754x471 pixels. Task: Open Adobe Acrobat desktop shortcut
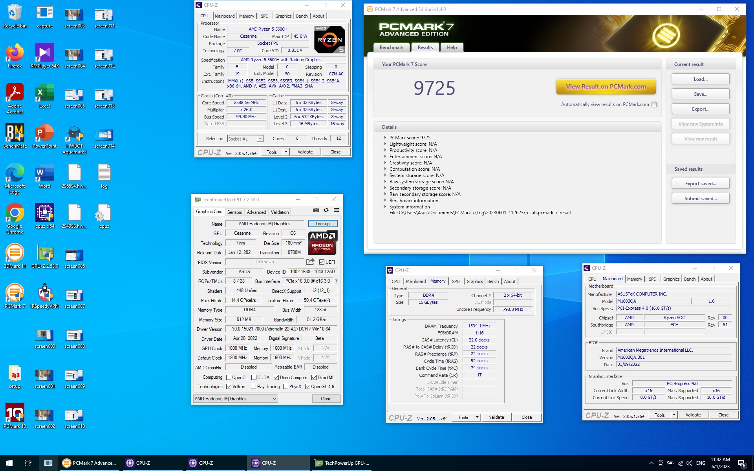(x=15, y=99)
